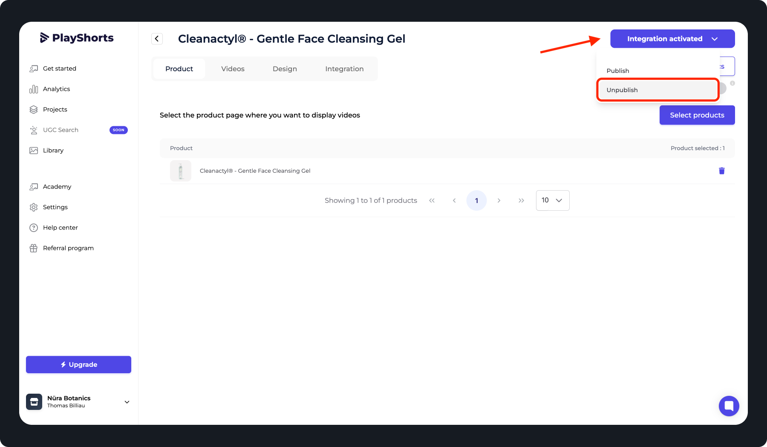Click the Select products button
The height and width of the screenshot is (447, 767).
point(697,115)
